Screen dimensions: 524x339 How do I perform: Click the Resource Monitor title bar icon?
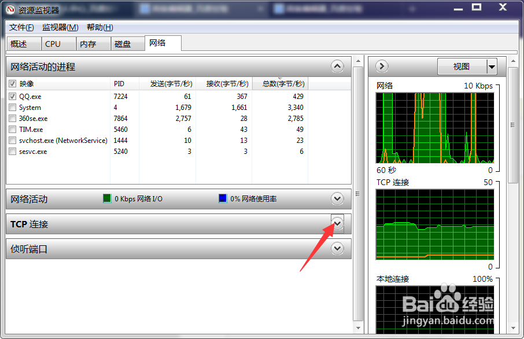(10, 10)
